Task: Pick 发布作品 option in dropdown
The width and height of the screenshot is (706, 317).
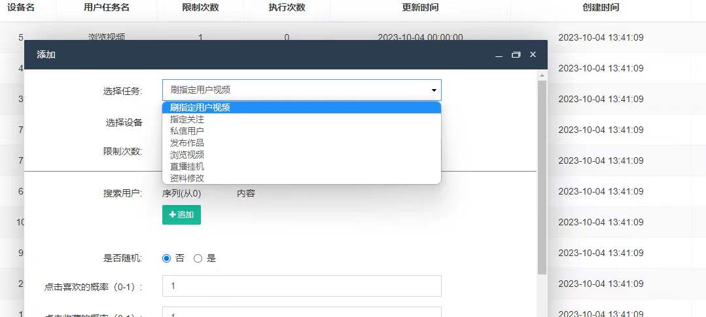Action: (x=187, y=143)
